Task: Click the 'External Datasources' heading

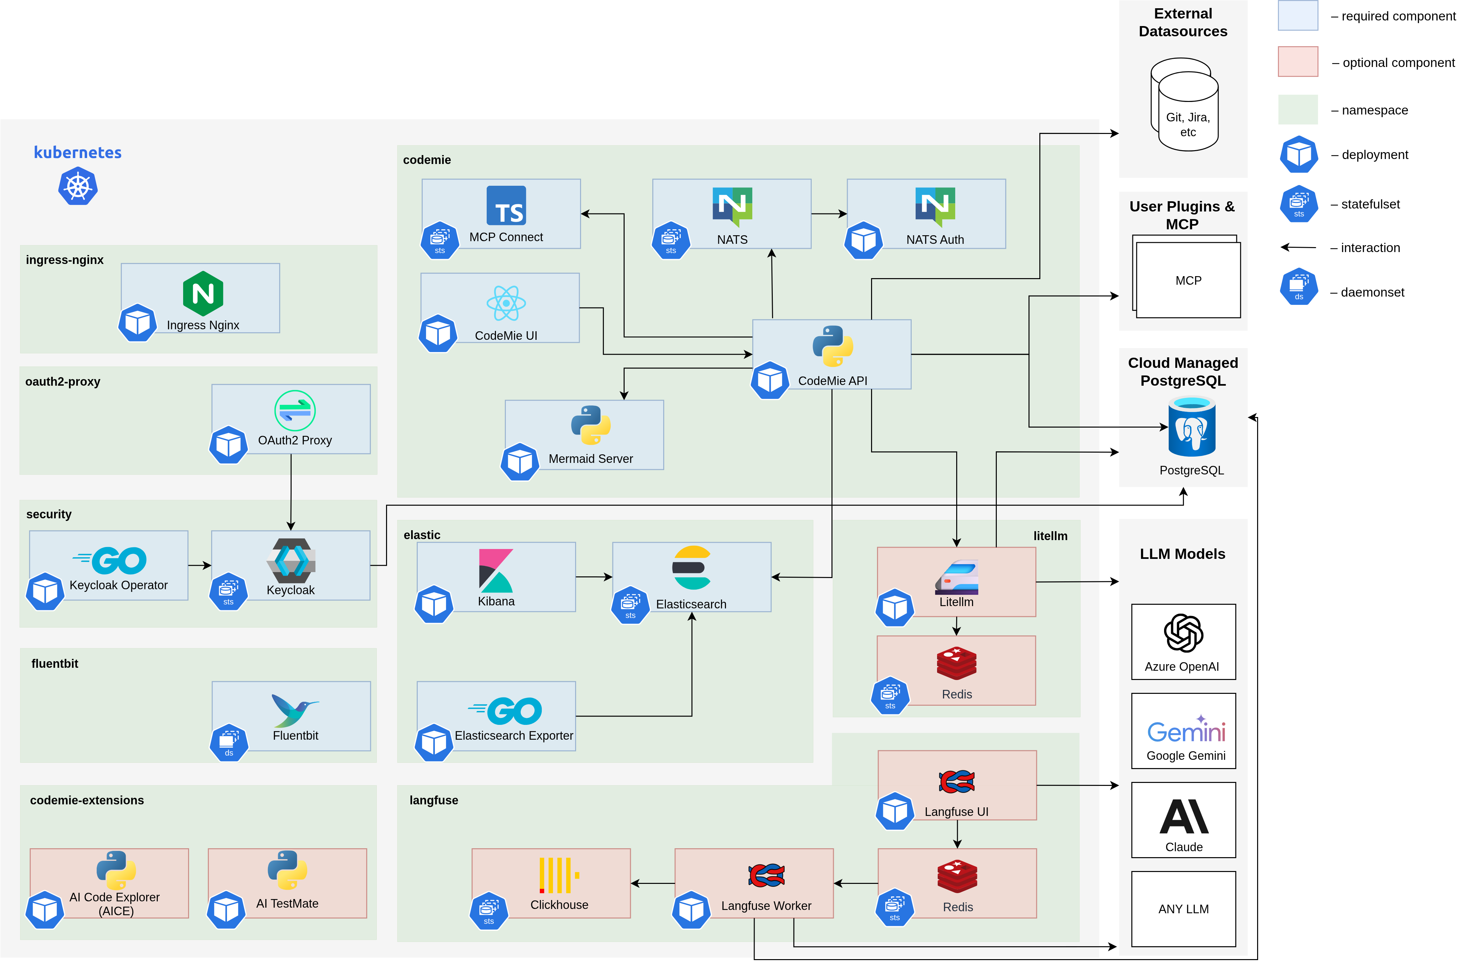Action: (x=1183, y=22)
